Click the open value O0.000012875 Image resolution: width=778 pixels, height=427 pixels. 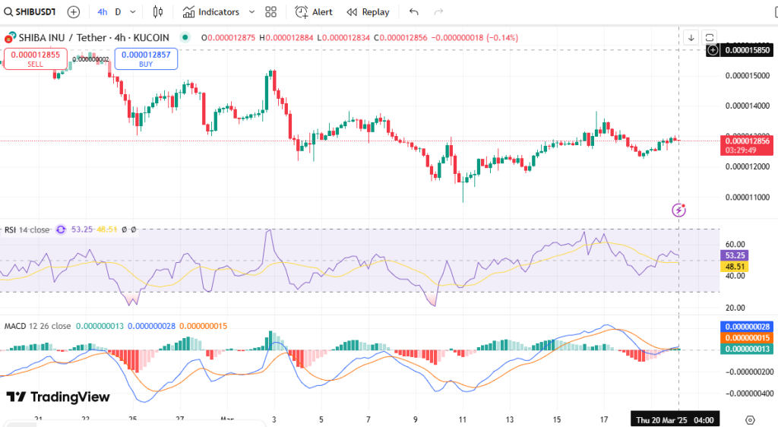(x=228, y=38)
